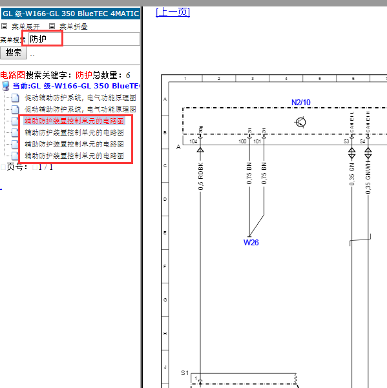Screen dimensions: 387x388
Task: Click the red 电路图 text in results summary
Action: [x=13, y=75]
